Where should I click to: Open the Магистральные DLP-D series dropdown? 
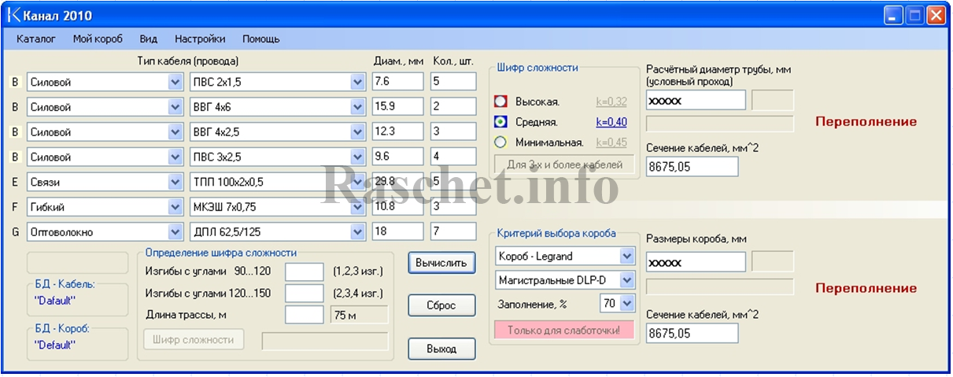click(x=626, y=279)
